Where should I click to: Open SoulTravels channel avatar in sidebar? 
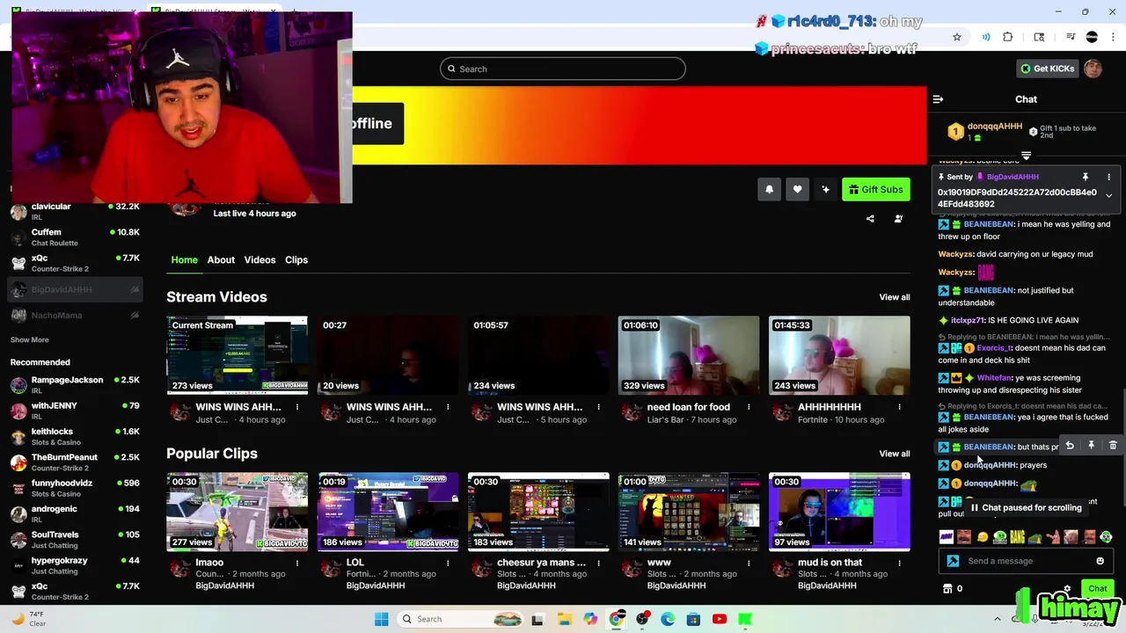coord(18,539)
